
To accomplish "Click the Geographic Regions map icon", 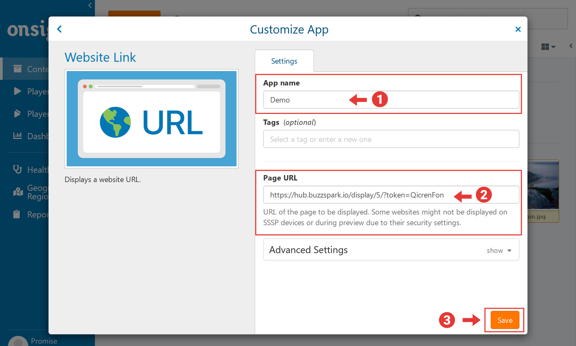I will point(18,192).
